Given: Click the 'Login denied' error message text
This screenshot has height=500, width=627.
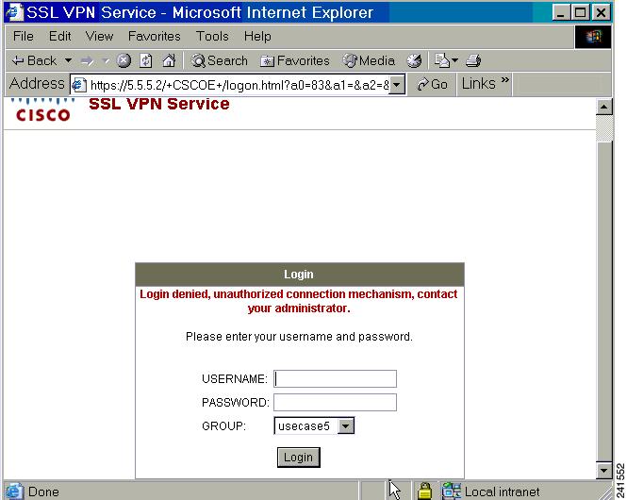Looking at the screenshot, I should tap(299, 301).
